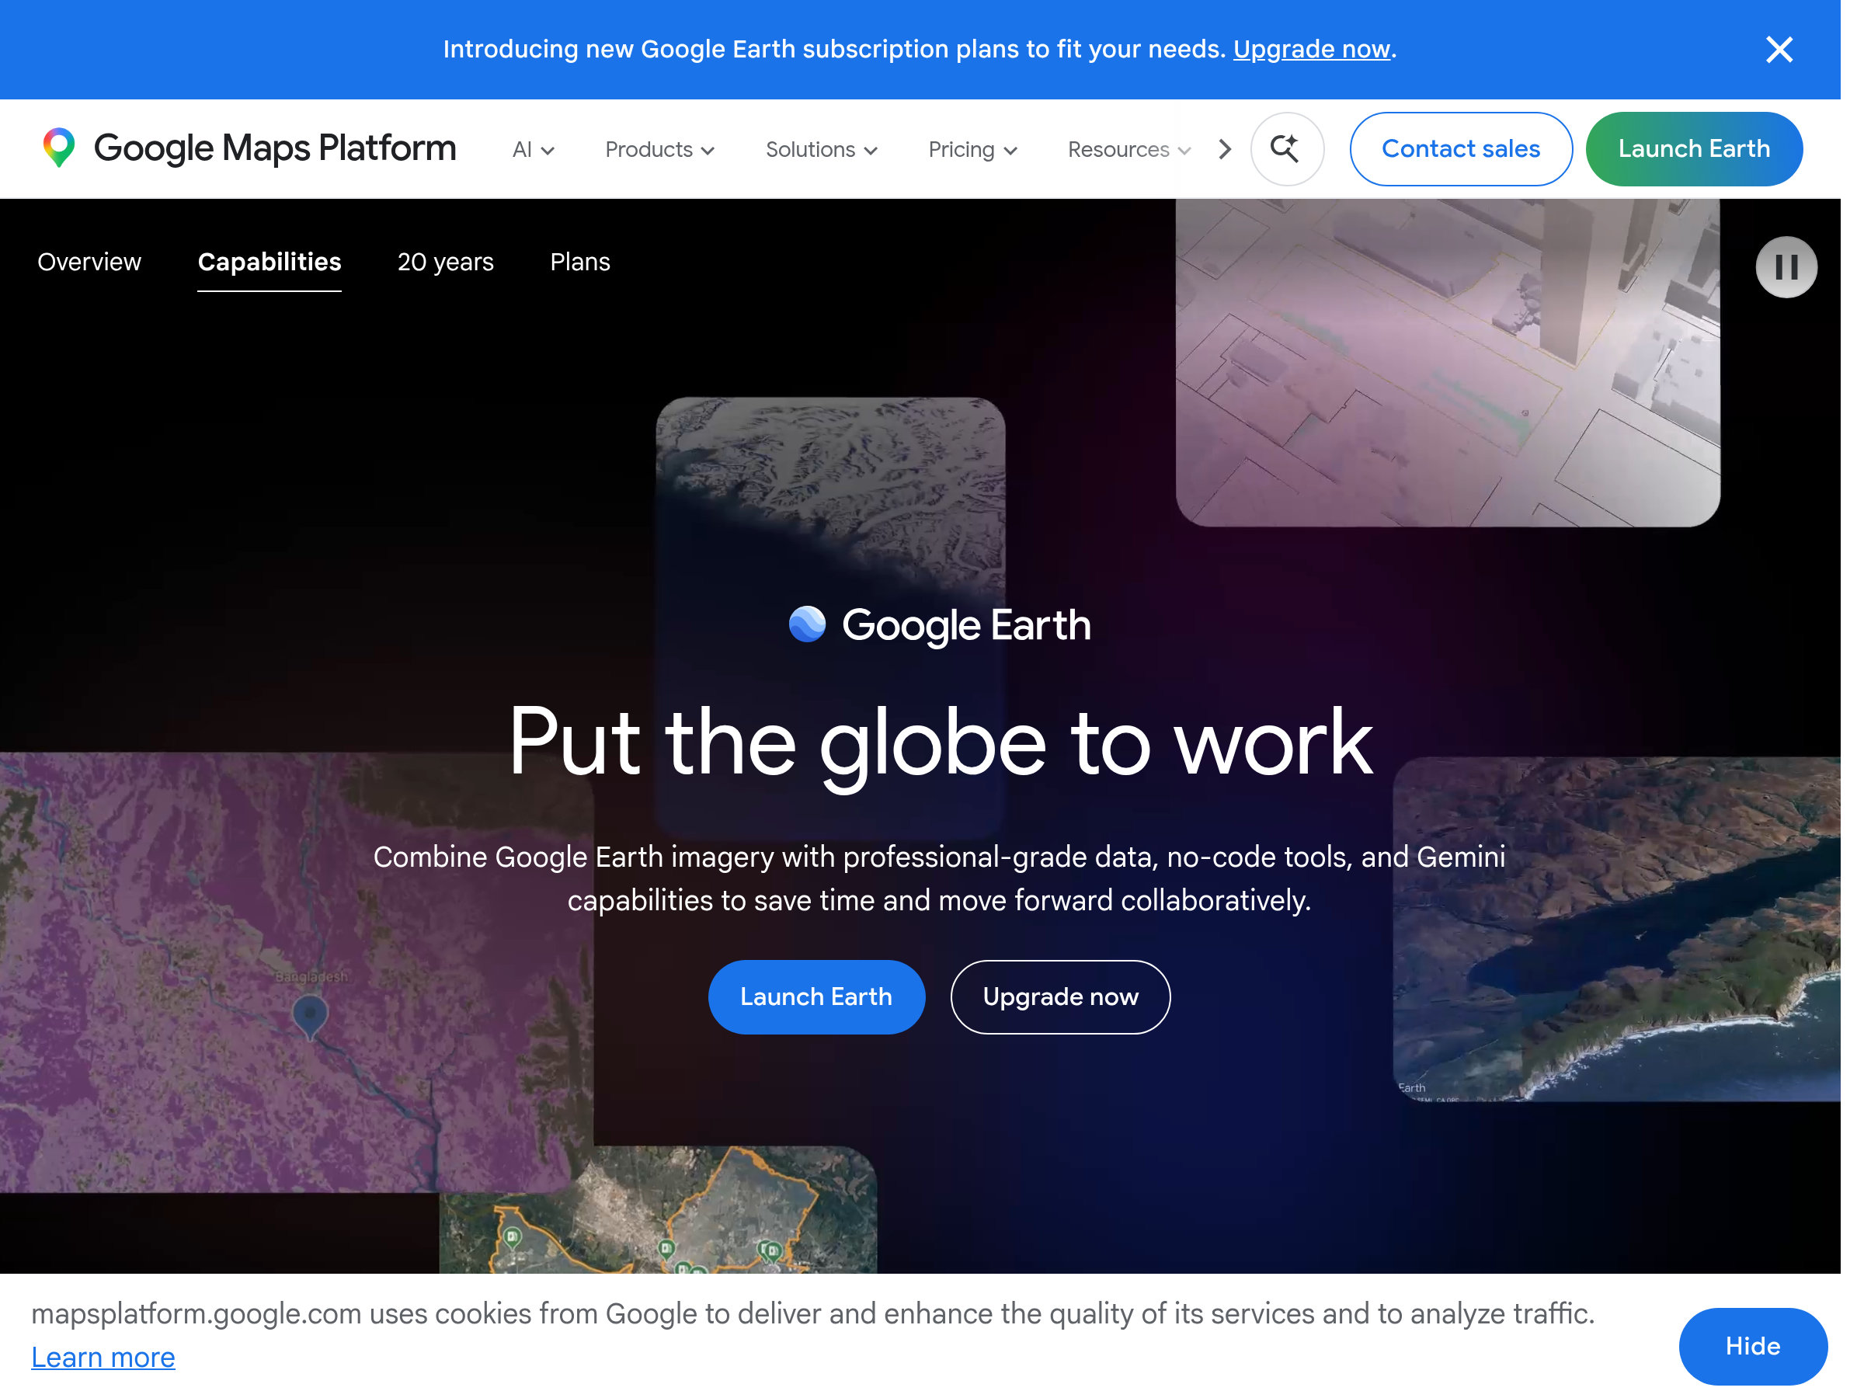
Task: Pause the background video animation
Action: pos(1786,267)
